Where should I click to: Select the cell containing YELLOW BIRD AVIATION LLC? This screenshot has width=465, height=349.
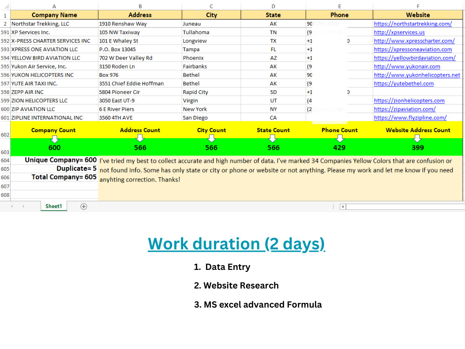click(x=54, y=58)
